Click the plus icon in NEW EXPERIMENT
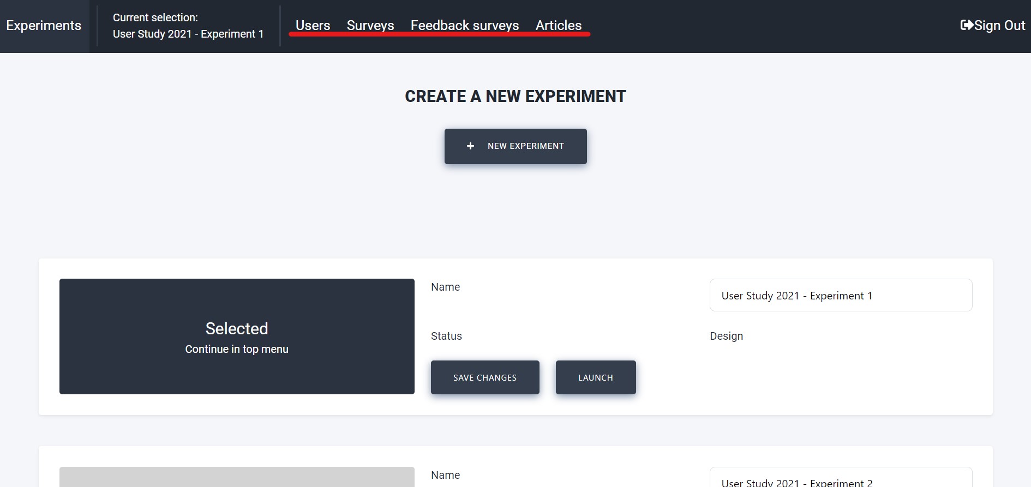1031x487 pixels. (x=470, y=146)
